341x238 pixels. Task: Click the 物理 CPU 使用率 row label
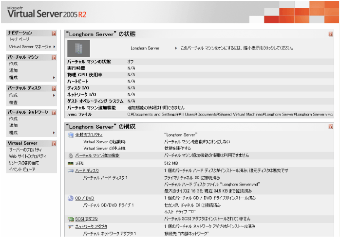pos(85,75)
